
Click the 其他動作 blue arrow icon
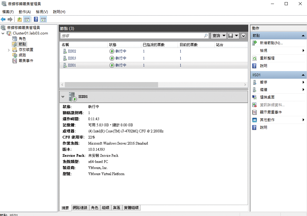point(254,120)
